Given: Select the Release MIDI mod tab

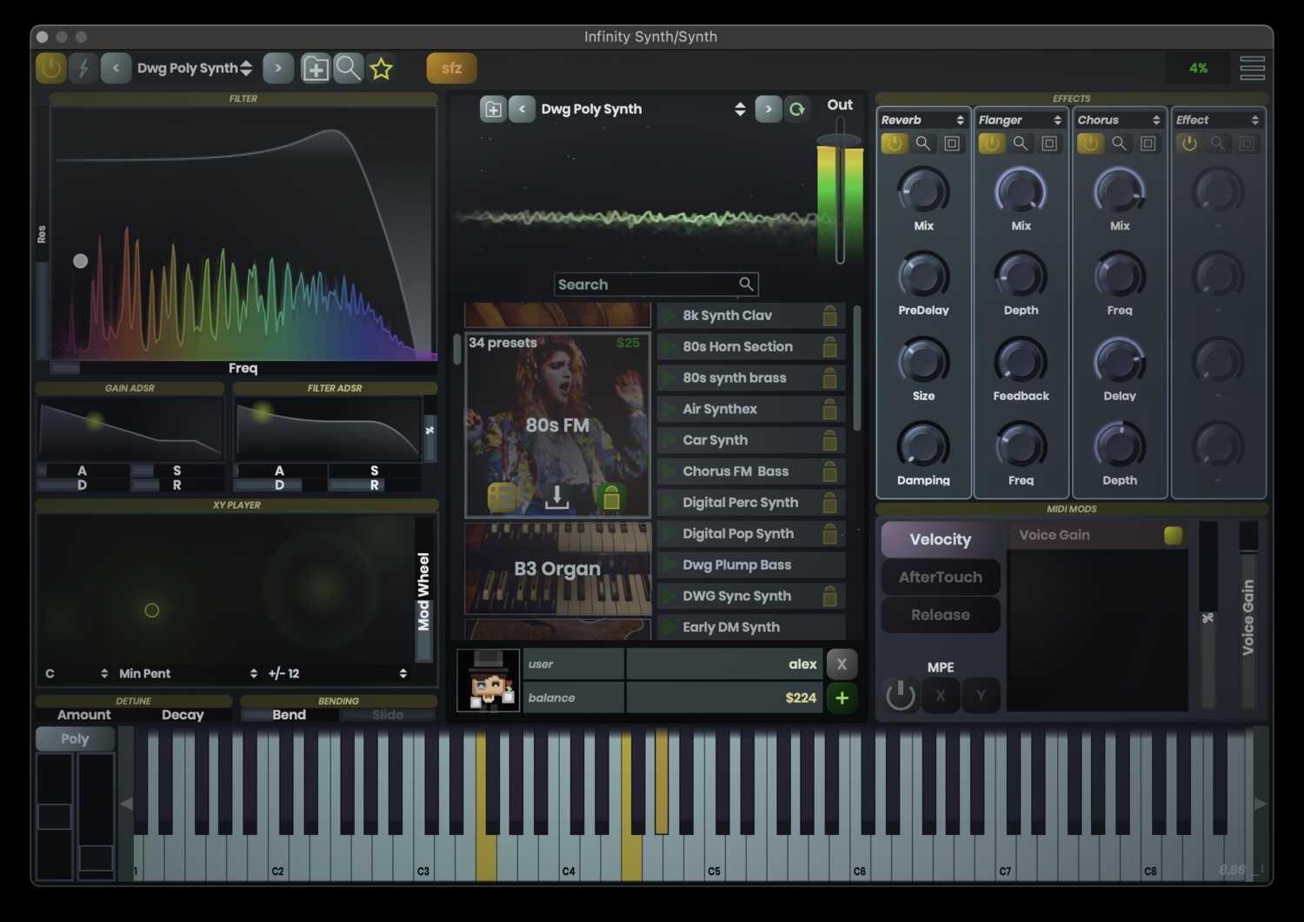Looking at the screenshot, I should (940, 615).
